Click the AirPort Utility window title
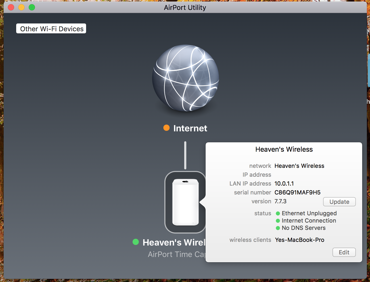This screenshot has height=282, width=370. [x=185, y=8]
